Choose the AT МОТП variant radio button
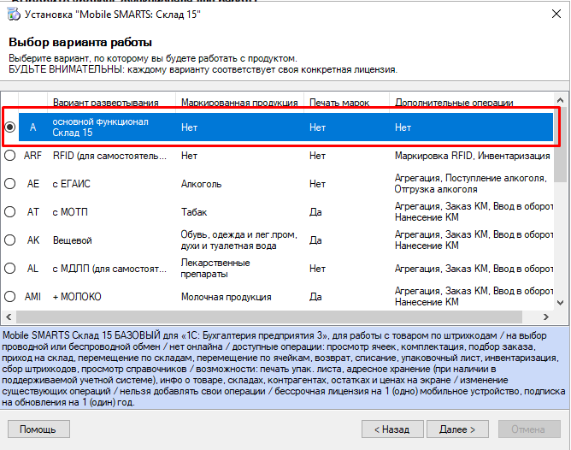Image resolution: width=571 pixels, height=450 pixels. (10, 212)
